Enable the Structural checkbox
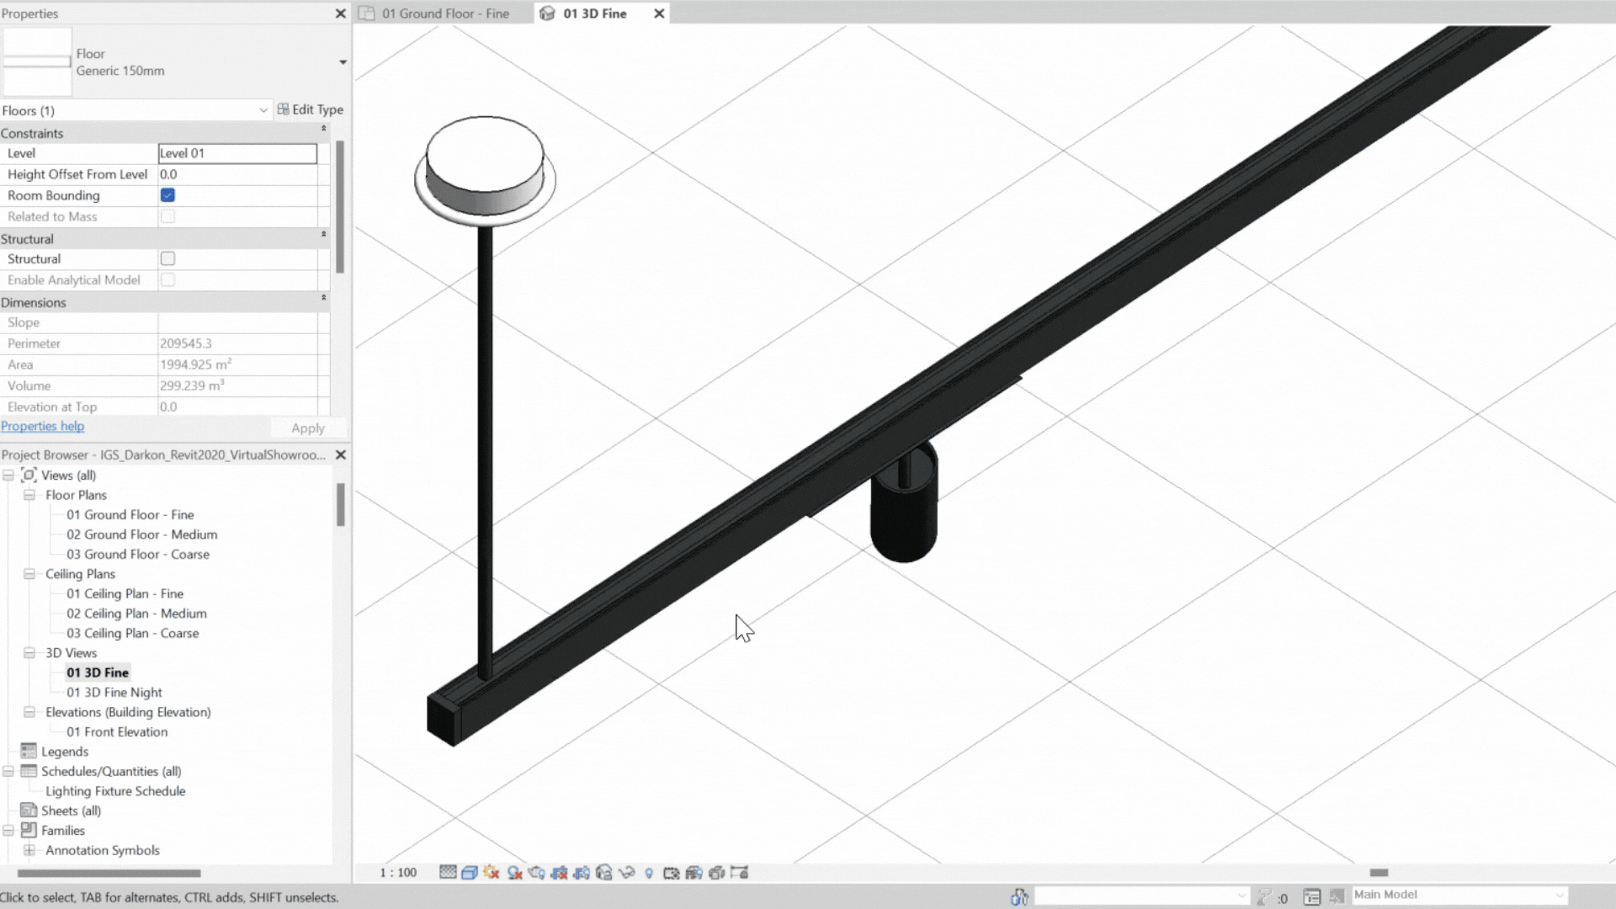The width and height of the screenshot is (1616, 909). click(167, 258)
